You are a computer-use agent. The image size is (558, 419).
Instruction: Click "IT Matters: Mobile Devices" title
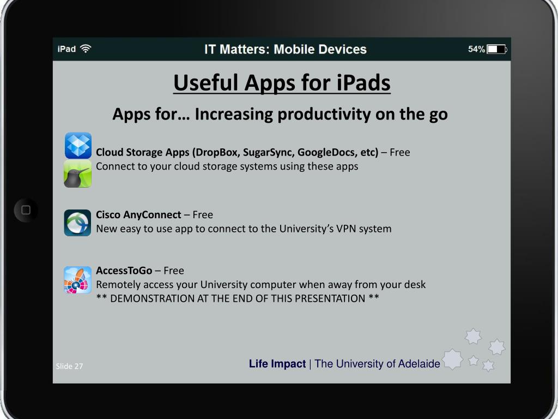tap(286, 49)
